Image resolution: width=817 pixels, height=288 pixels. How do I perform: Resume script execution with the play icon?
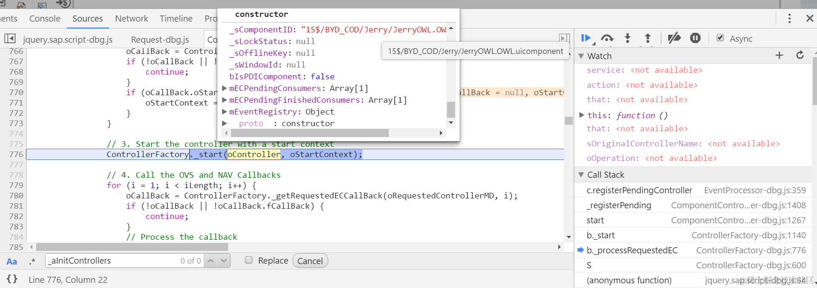[586, 38]
